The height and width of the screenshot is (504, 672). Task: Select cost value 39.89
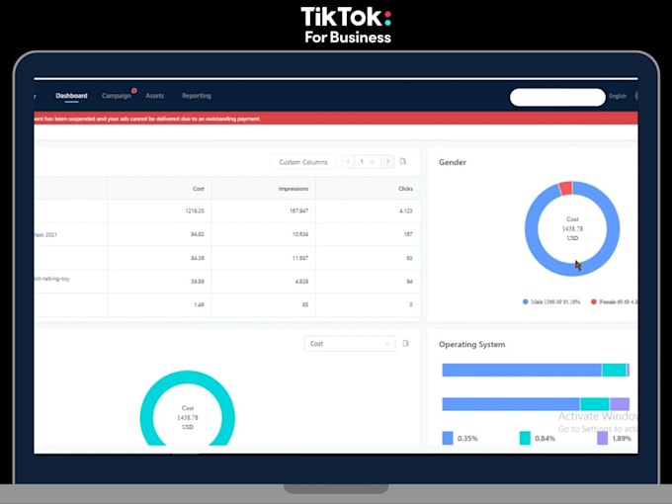(197, 282)
